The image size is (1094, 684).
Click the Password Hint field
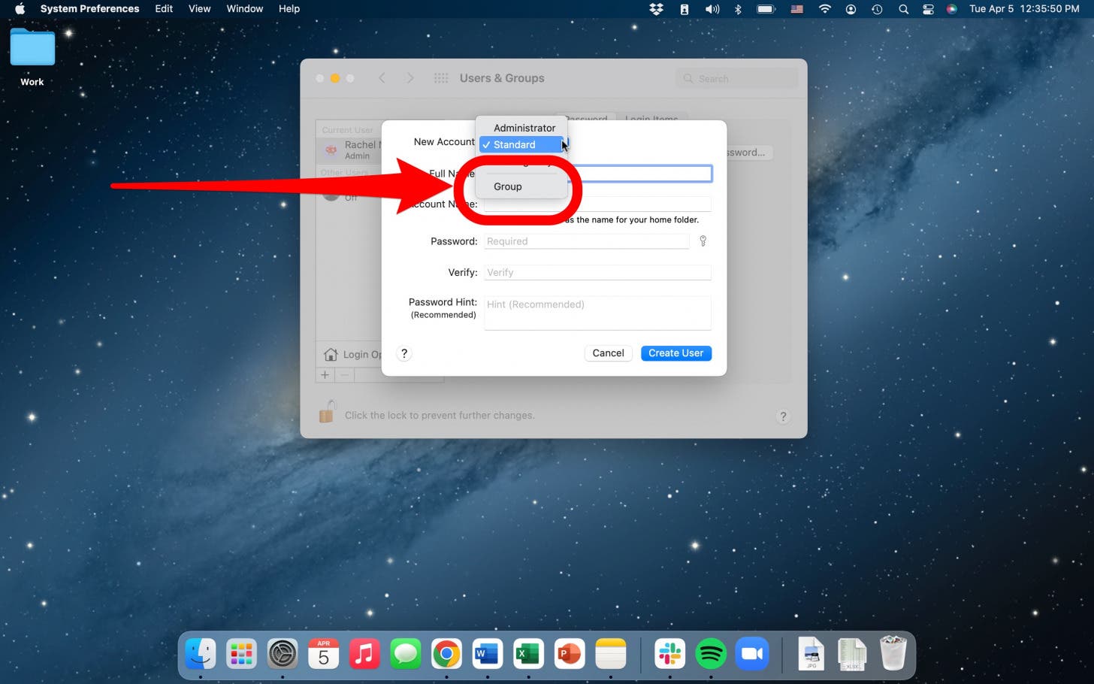597,312
